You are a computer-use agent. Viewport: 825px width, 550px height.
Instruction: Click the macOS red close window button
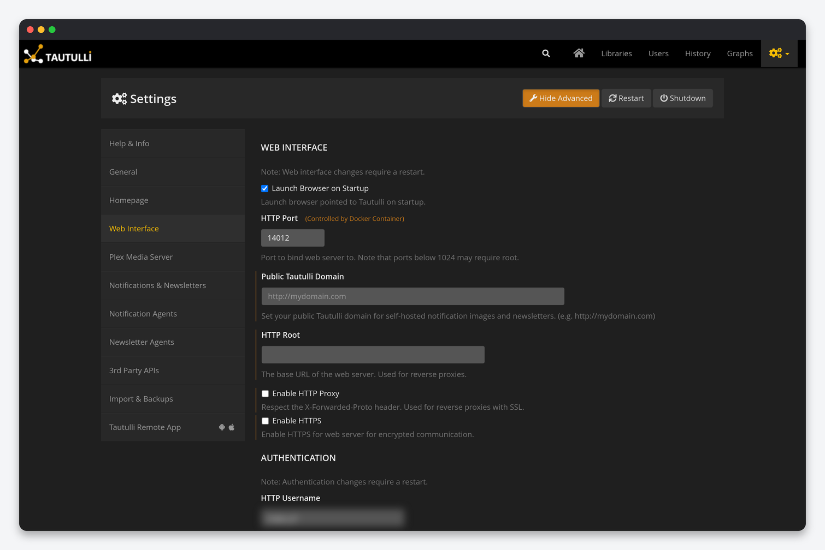(x=30, y=29)
